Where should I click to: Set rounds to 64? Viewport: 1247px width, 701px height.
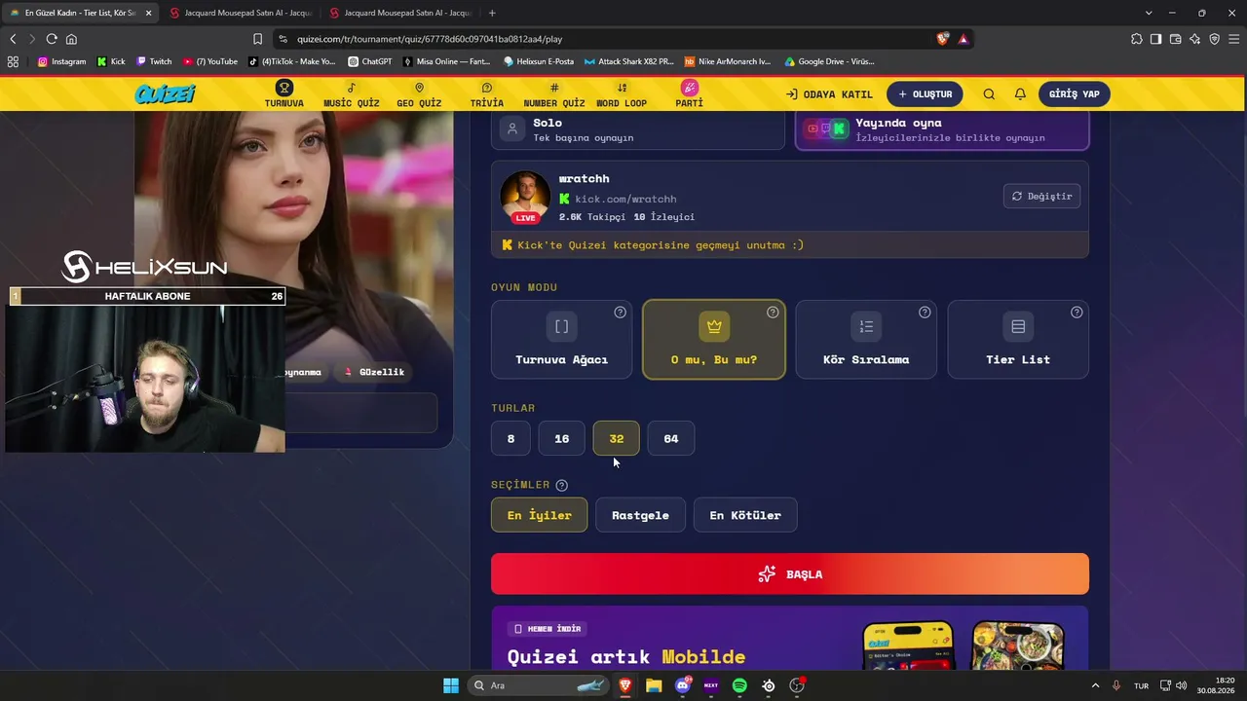[x=671, y=438]
